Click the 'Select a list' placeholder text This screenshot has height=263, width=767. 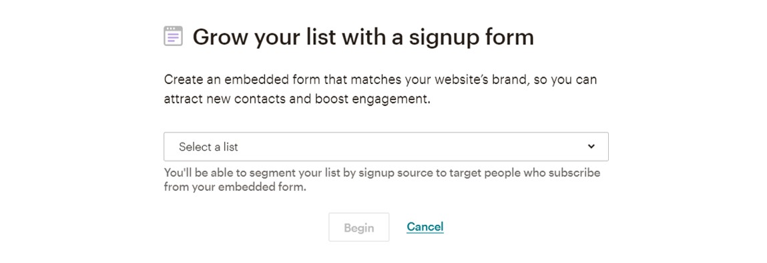(208, 147)
